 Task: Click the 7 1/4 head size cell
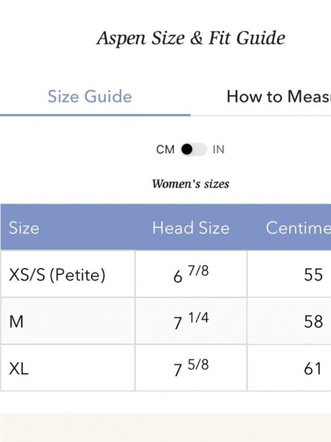191,321
